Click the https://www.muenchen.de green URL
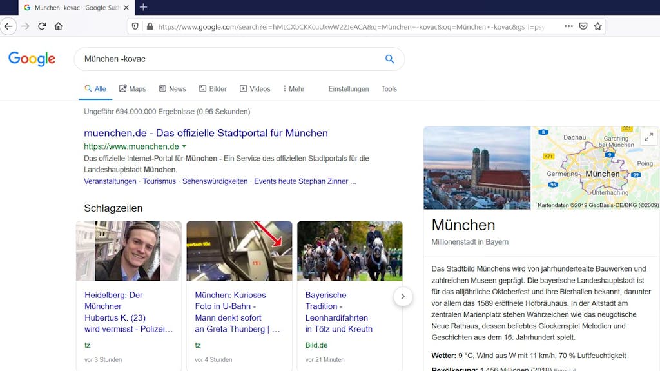 [x=131, y=146]
